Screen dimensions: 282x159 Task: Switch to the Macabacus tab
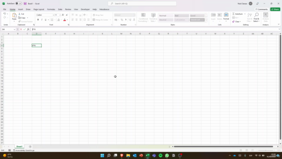click(104, 9)
